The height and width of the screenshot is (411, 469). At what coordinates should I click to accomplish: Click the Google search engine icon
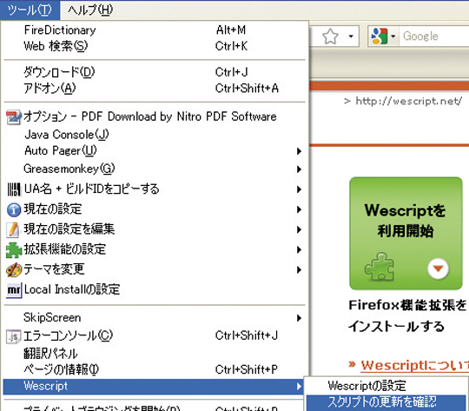pyautogui.click(x=380, y=36)
